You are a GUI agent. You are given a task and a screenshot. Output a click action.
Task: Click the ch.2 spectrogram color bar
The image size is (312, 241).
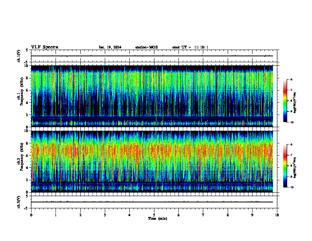point(285,166)
